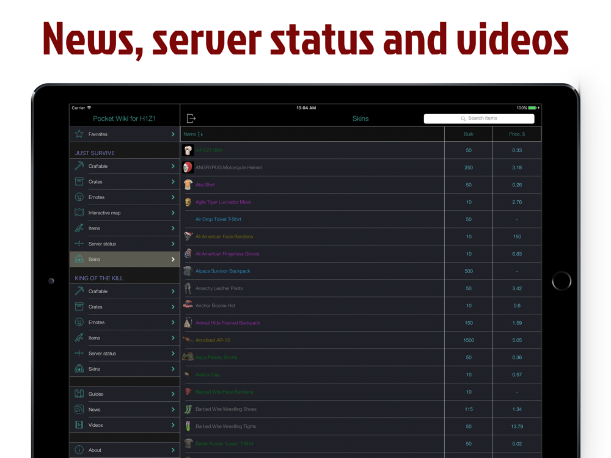Click the Anchor Boonie Hat thumbnail
Viewport: 611px width, 458px height.
click(x=188, y=305)
